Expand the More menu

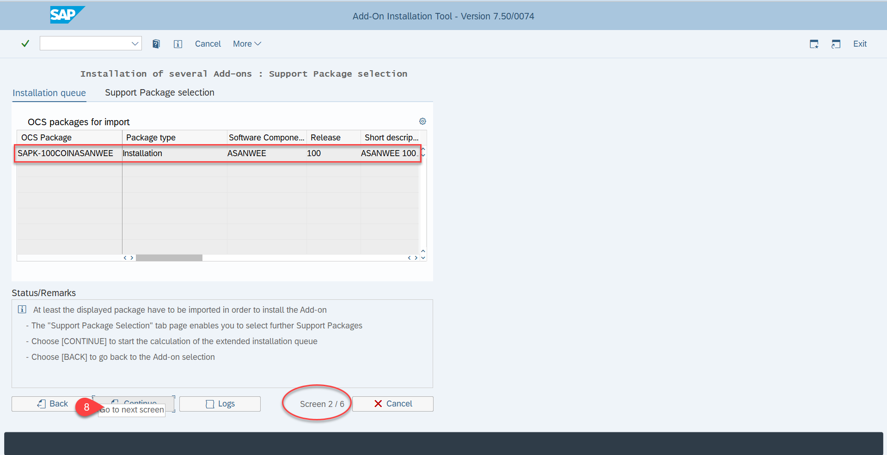tap(247, 44)
